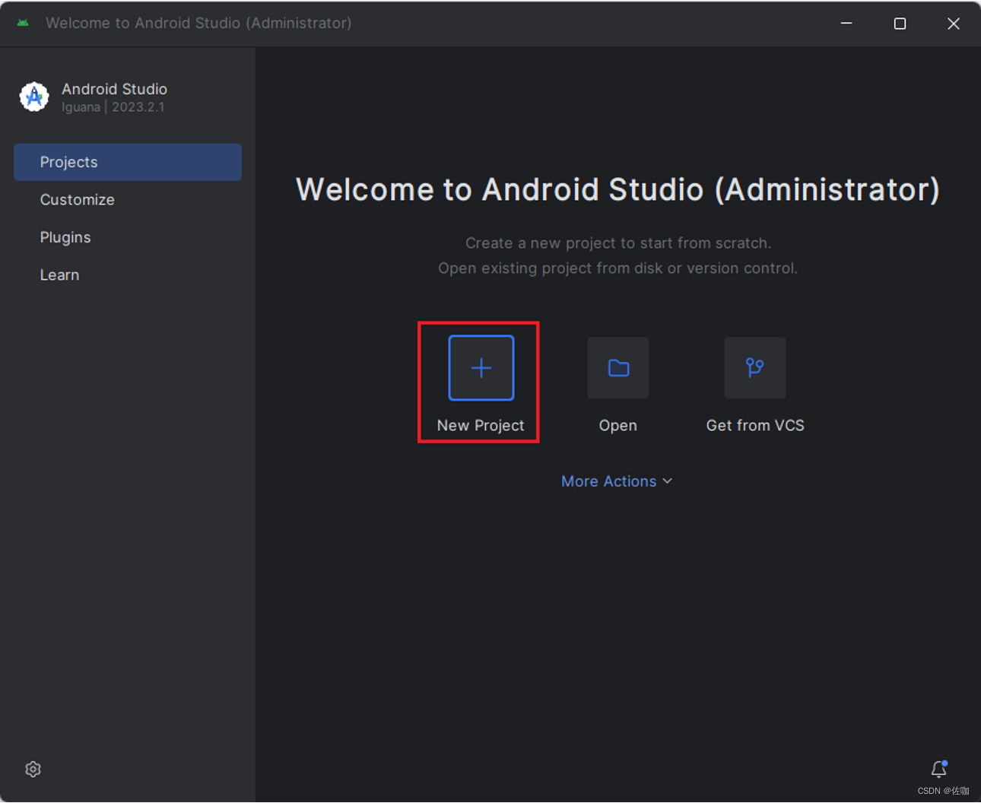Click the Open folder icon
Image resolution: width=981 pixels, height=803 pixels.
[618, 368]
